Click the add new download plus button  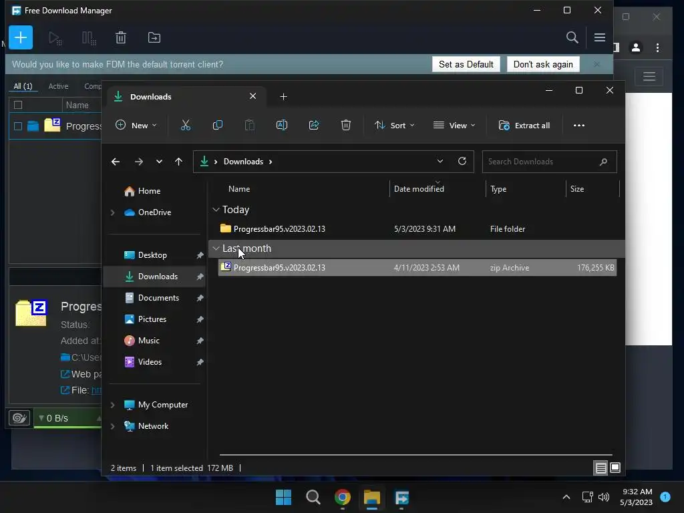pyautogui.click(x=21, y=37)
